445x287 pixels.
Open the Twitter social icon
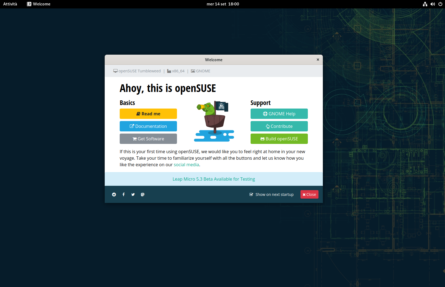click(x=133, y=195)
